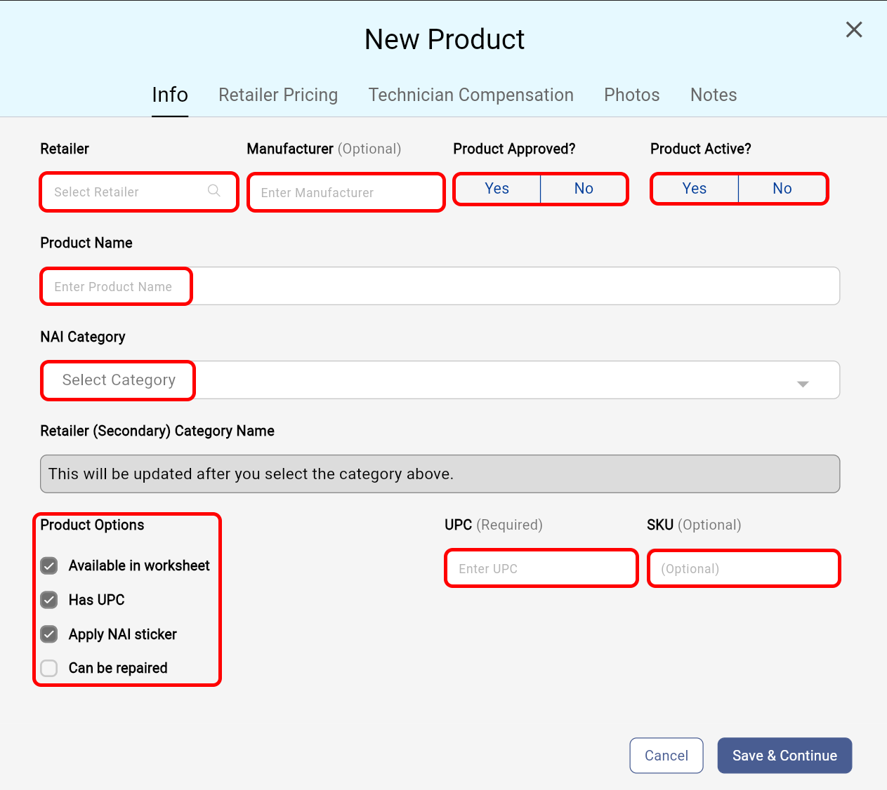Viewport: 887px width, 790px height.
Task: Disable the Apply NAI sticker checkbox
Action: click(49, 634)
